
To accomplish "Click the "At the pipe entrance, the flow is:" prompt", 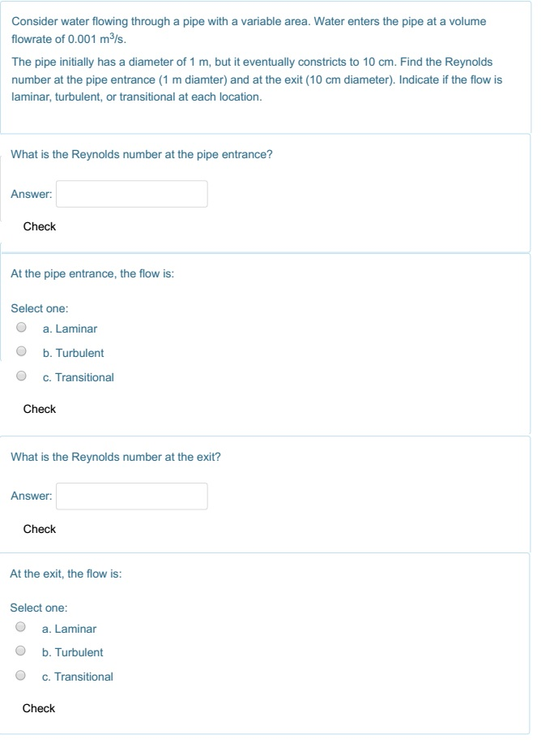I will [x=92, y=274].
